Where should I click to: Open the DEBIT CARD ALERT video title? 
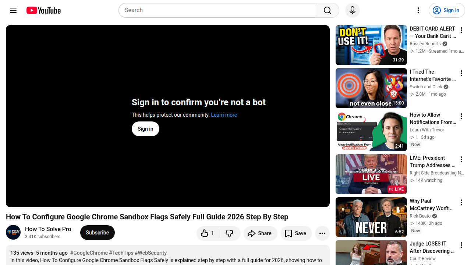pos(433,32)
